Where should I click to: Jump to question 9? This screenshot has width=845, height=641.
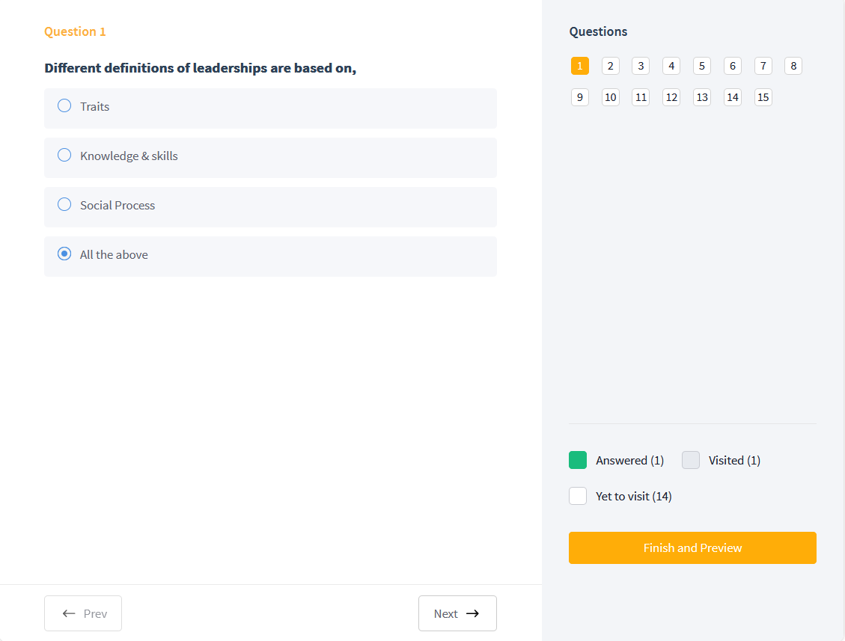point(580,97)
